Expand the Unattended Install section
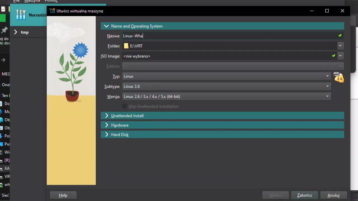This screenshot has height=201, width=358. (107, 116)
